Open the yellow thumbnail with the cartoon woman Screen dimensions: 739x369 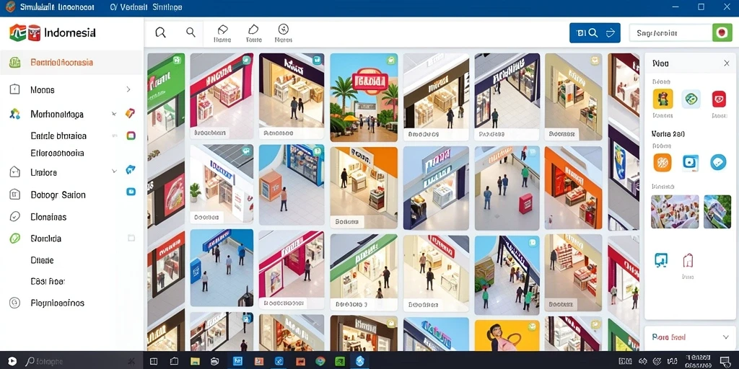507,336
